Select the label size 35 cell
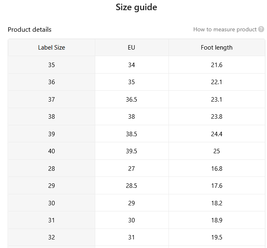Viewport: 267px width, 248px height. coord(52,65)
